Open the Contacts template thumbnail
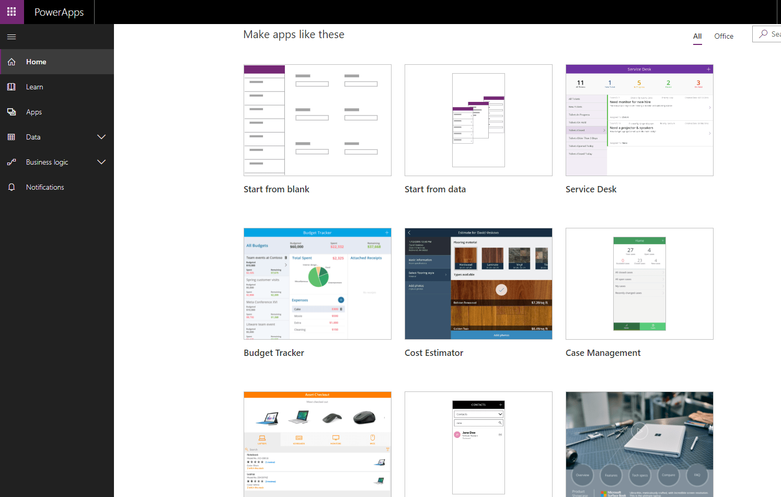Image resolution: width=781 pixels, height=497 pixels. [478, 444]
